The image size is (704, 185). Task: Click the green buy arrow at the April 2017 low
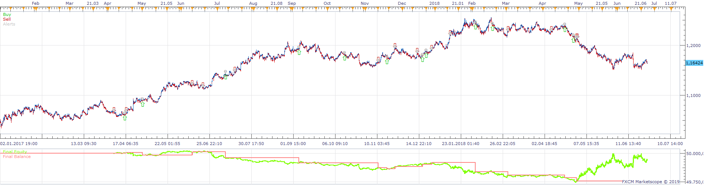pyautogui.click(x=125, y=118)
